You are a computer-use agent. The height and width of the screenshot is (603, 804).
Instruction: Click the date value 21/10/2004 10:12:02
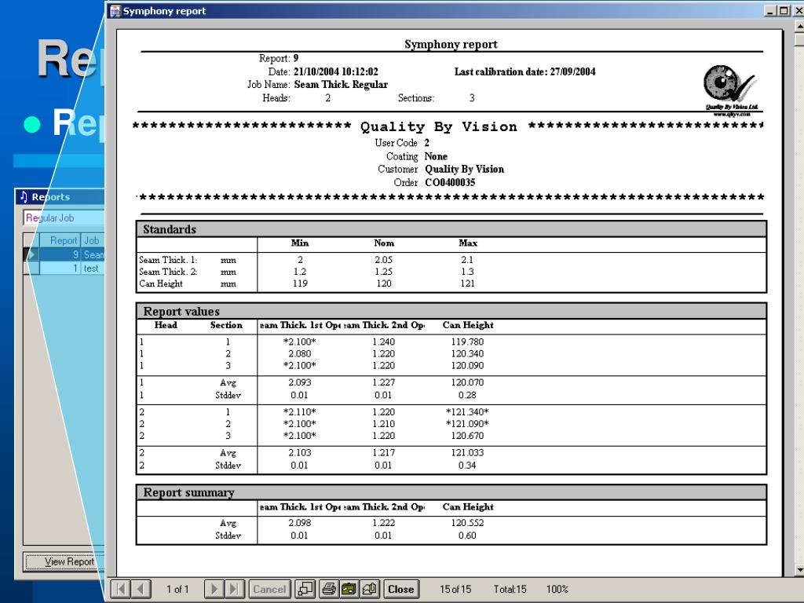point(336,71)
